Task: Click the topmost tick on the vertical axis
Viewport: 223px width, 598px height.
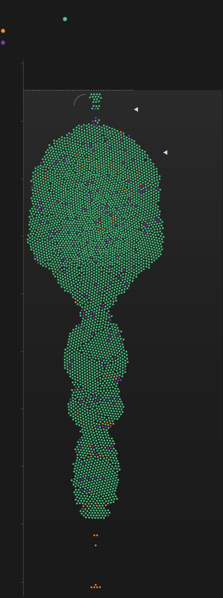Action: (x=22, y=63)
